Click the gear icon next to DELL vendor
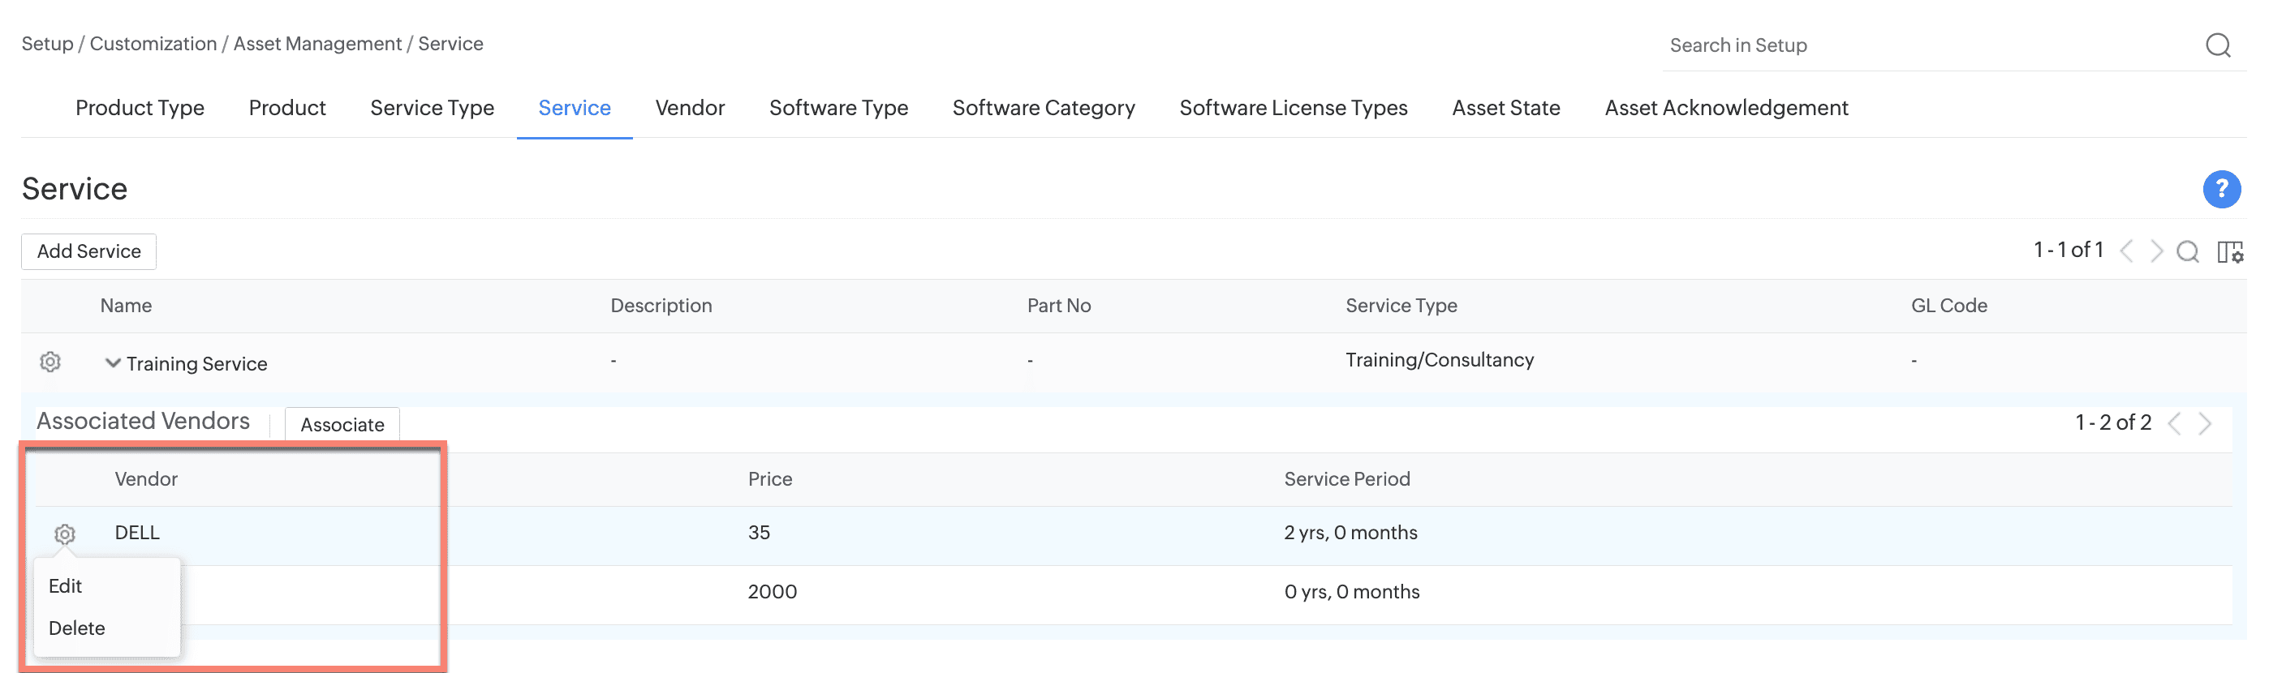 (64, 534)
